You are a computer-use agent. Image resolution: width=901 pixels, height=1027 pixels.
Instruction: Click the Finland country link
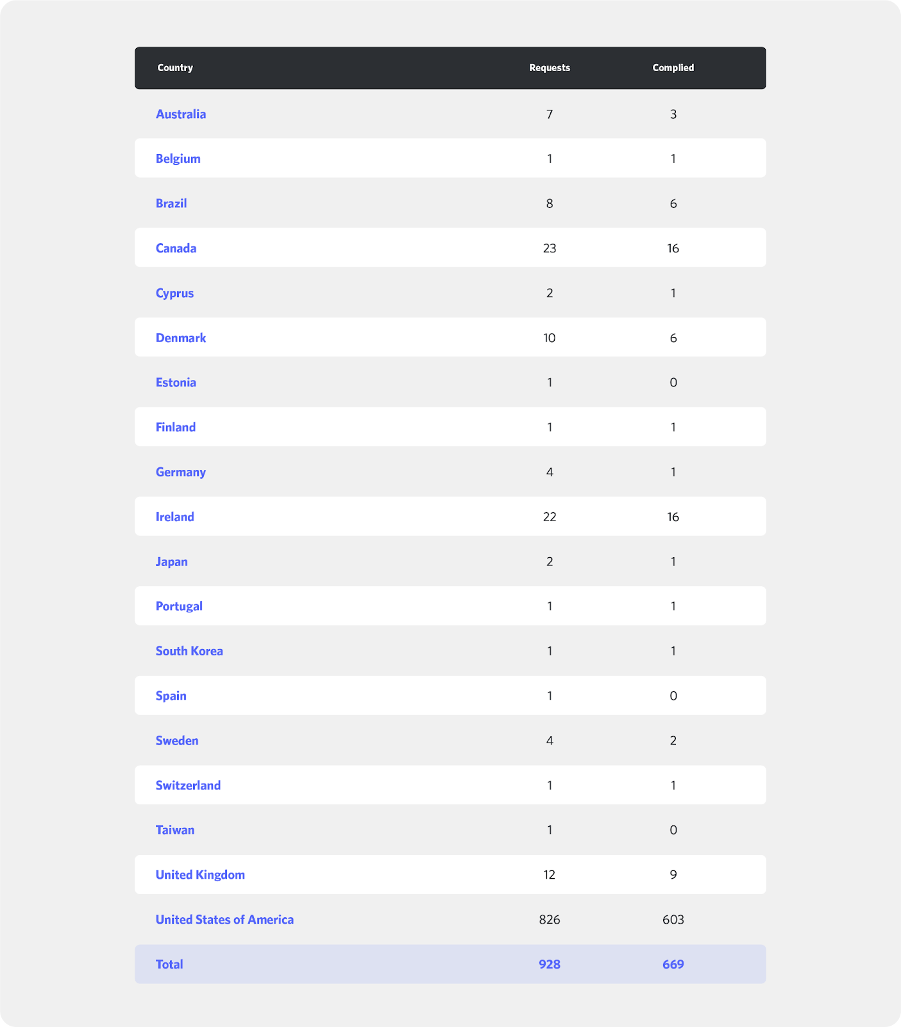point(176,427)
